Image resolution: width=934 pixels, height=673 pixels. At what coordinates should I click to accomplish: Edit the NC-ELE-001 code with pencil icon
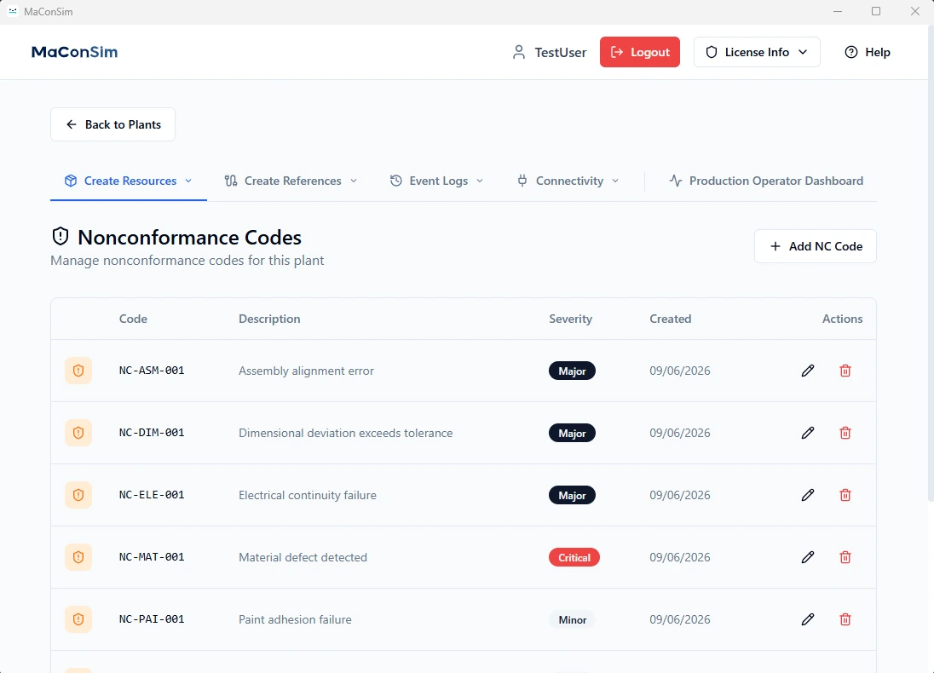[808, 495]
